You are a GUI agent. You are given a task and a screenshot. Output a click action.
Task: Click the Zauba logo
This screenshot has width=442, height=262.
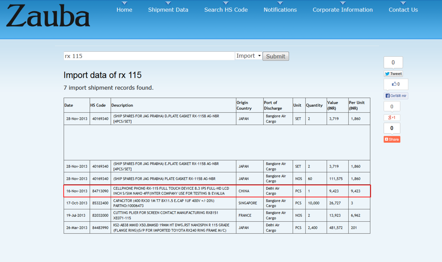click(x=48, y=16)
